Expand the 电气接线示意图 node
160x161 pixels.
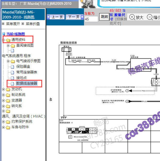[8, 61]
